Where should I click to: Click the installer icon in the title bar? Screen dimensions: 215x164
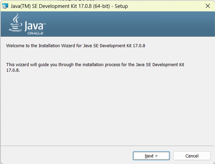pos(5,6)
